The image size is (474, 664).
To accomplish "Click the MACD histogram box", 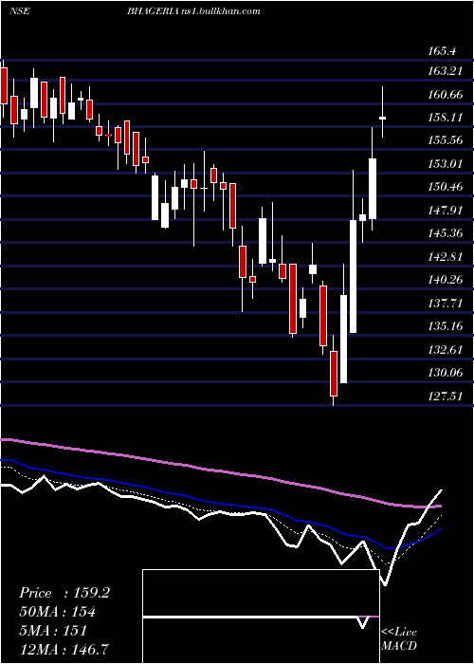I will (261, 617).
